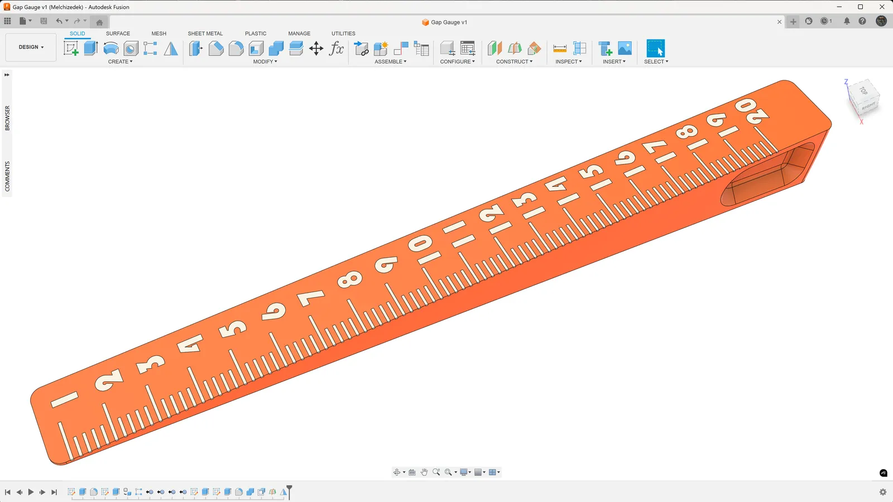Screen dimensions: 893x502
Task: Open the Parameters fx tool
Action: coord(337,49)
